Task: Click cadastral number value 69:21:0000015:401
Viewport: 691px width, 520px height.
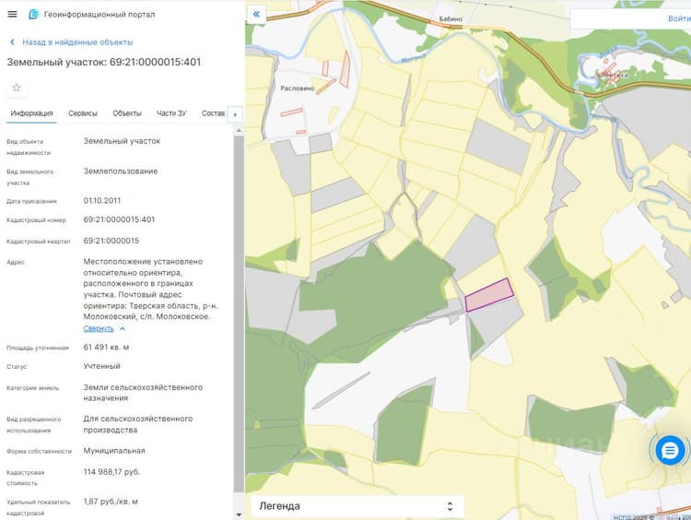Action: (x=119, y=219)
